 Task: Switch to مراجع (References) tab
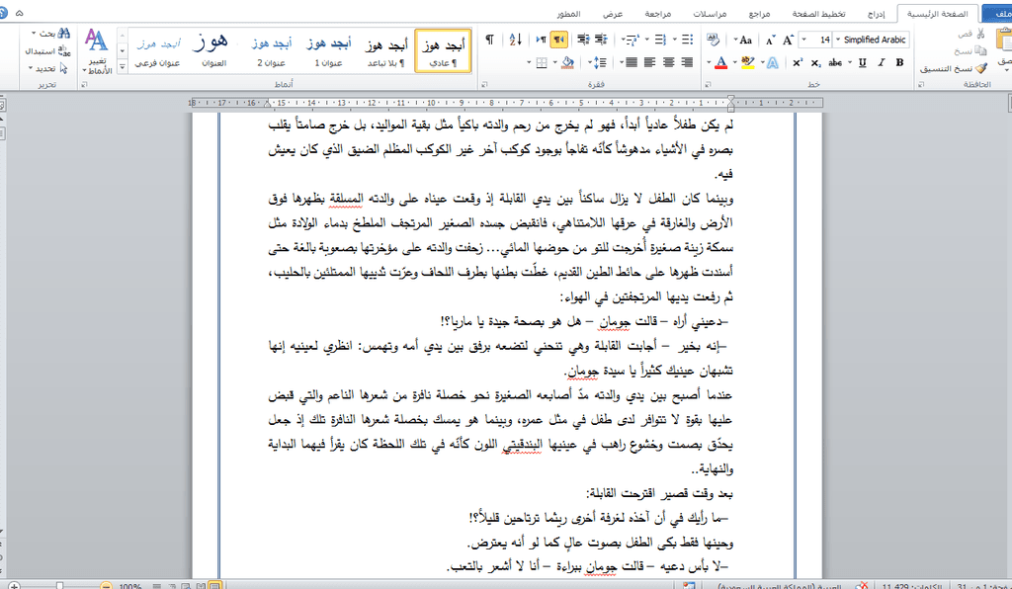760,14
